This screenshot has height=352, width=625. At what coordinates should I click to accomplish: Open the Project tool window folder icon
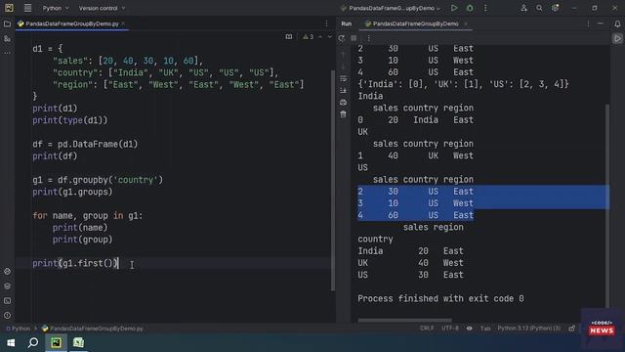[x=7, y=23]
